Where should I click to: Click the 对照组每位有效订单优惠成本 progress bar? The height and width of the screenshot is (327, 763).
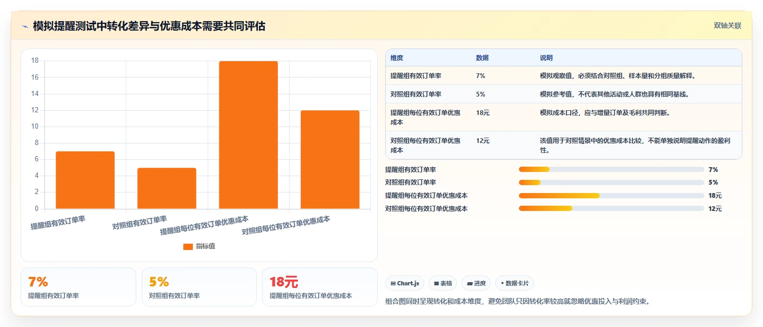[611, 208]
